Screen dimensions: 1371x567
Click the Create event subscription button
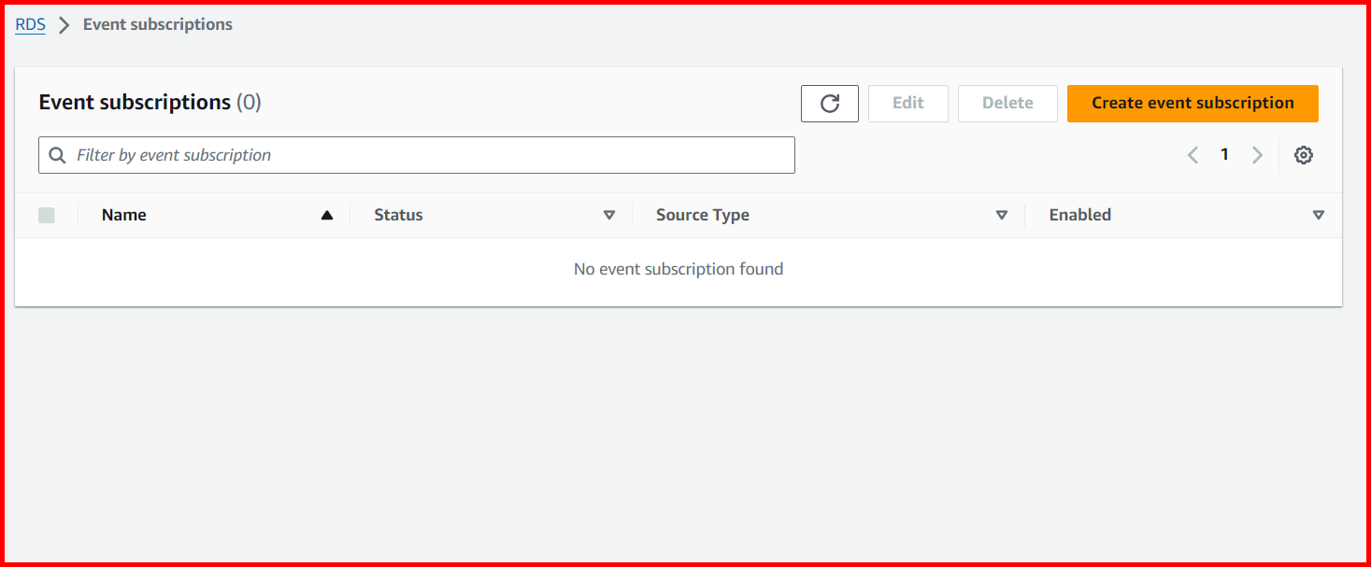1192,103
